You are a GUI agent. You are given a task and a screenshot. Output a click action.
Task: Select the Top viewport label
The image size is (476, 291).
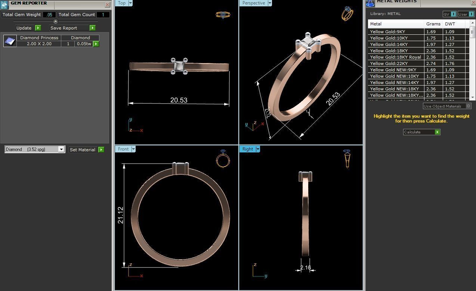122,3
